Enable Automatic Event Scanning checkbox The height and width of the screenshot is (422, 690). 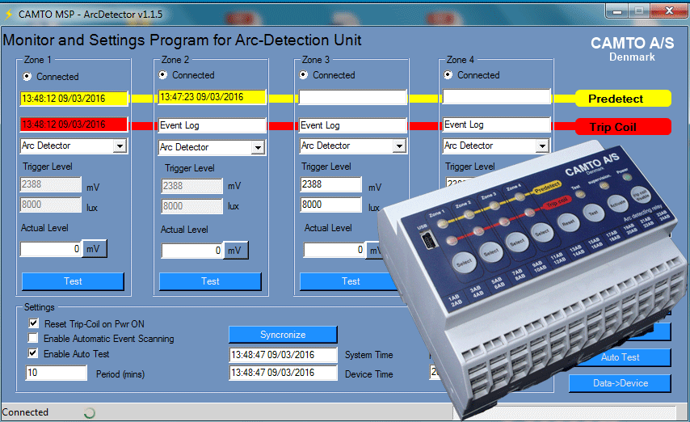tap(33, 338)
